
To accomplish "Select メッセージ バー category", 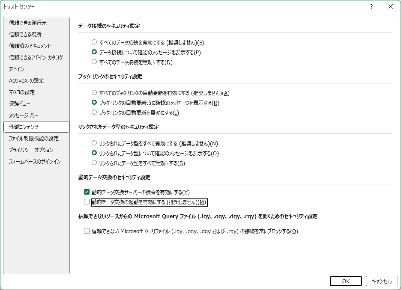I will (36, 115).
